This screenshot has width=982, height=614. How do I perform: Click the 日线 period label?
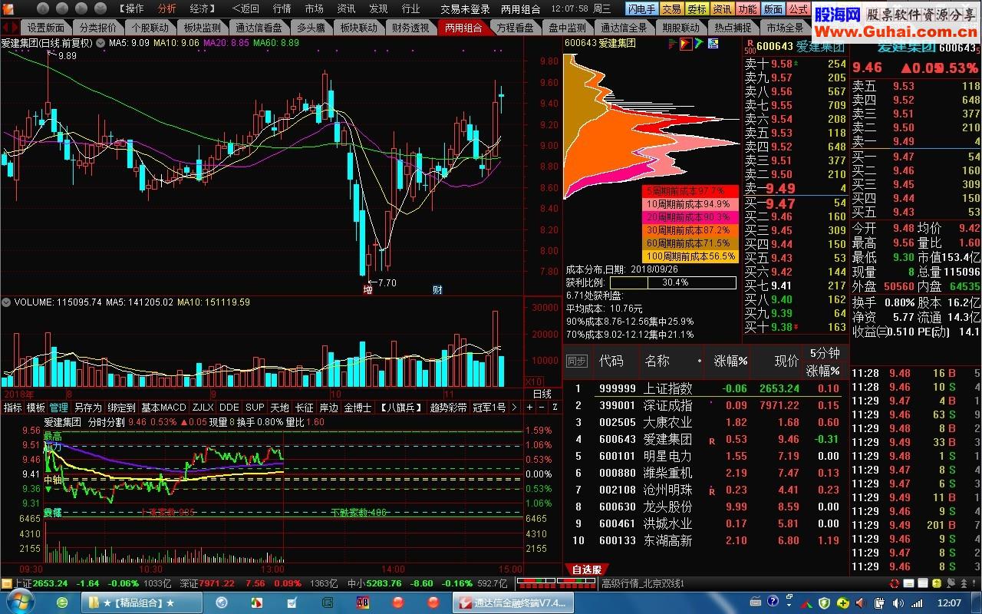[542, 394]
